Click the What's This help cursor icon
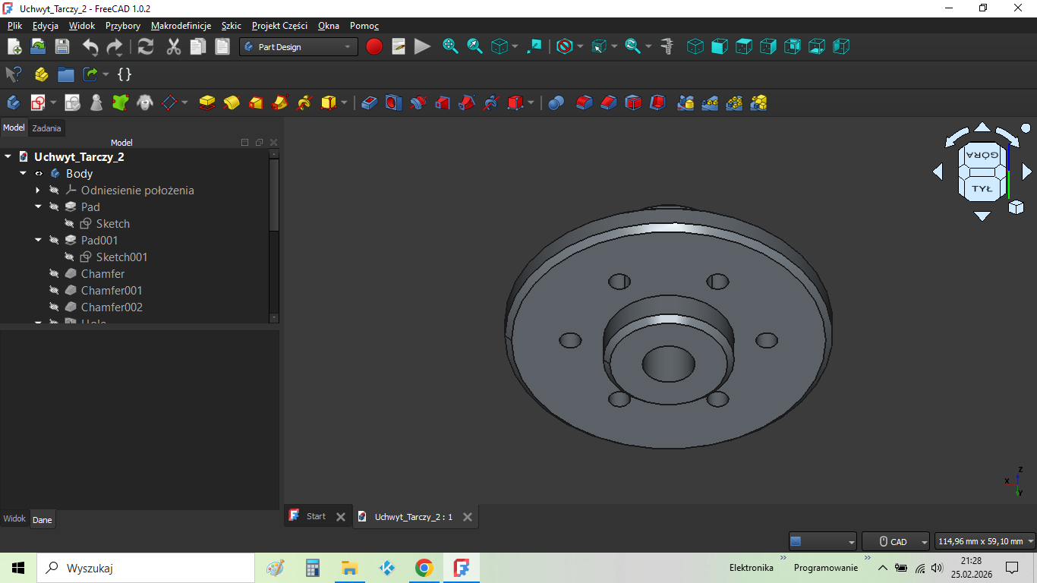Screen dimensions: 1037x583 [x=14, y=74]
